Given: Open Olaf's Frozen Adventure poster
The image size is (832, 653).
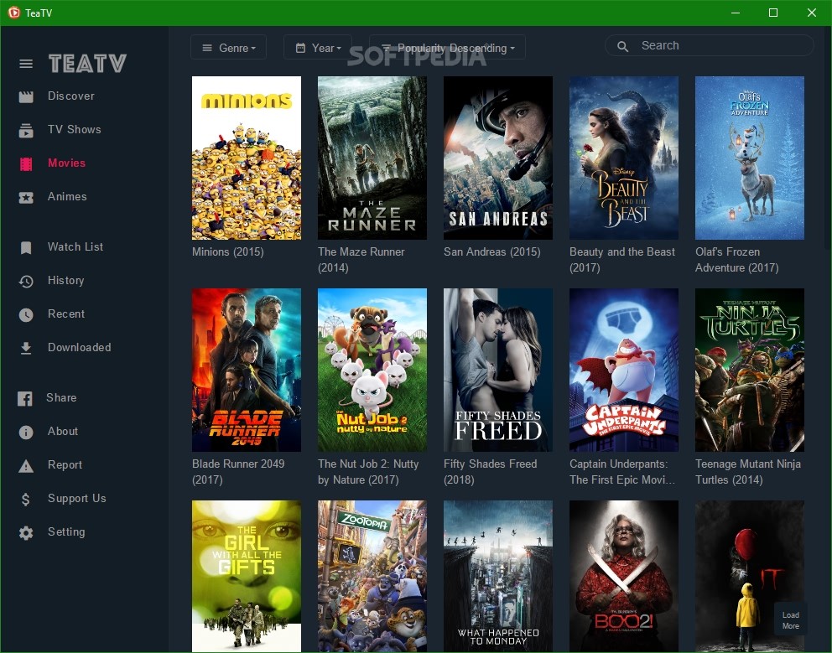Looking at the screenshot, I should click(749, 158).
